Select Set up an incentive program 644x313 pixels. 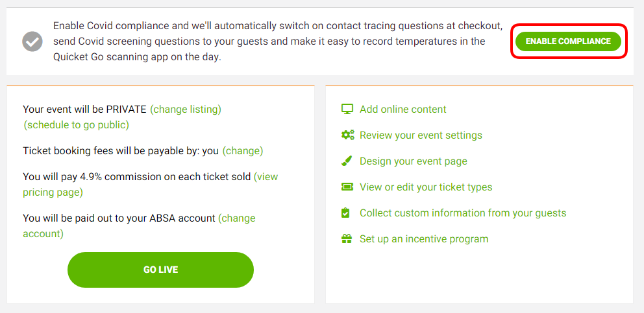(424, 239)
